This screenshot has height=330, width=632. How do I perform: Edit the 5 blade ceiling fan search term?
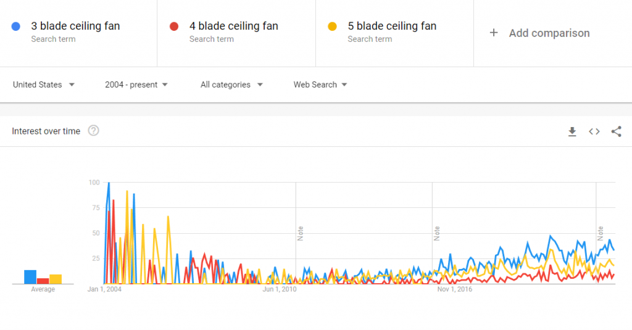(x=392, y=26)
